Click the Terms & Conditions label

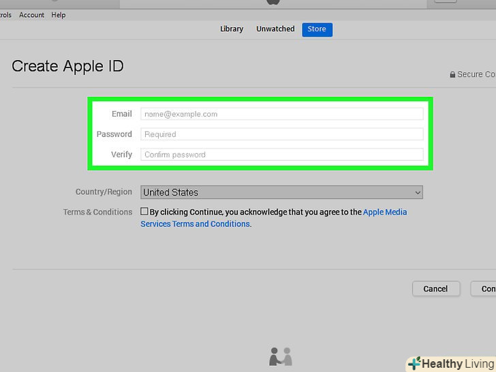97,212
